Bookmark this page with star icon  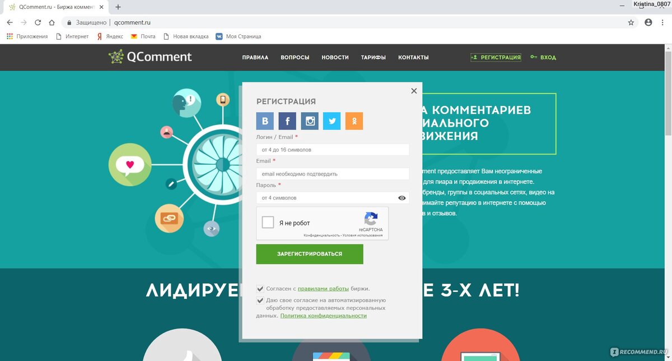631,22
